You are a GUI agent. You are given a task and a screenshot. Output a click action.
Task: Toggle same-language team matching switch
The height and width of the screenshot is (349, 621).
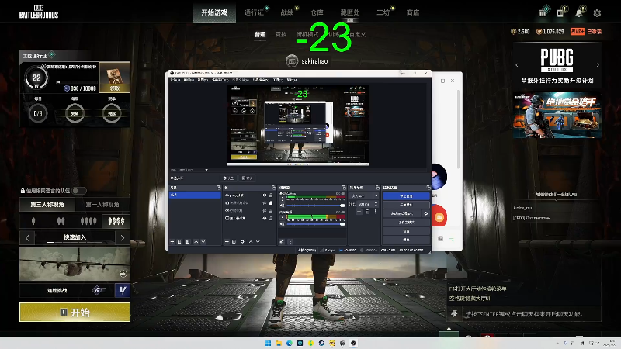(x=79, y=191)
